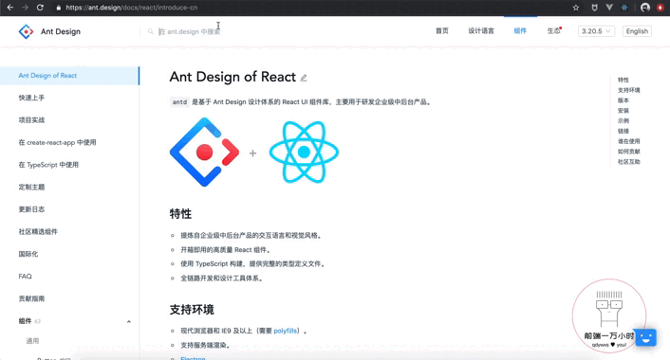Open the 设计语言 nav item

481,30
